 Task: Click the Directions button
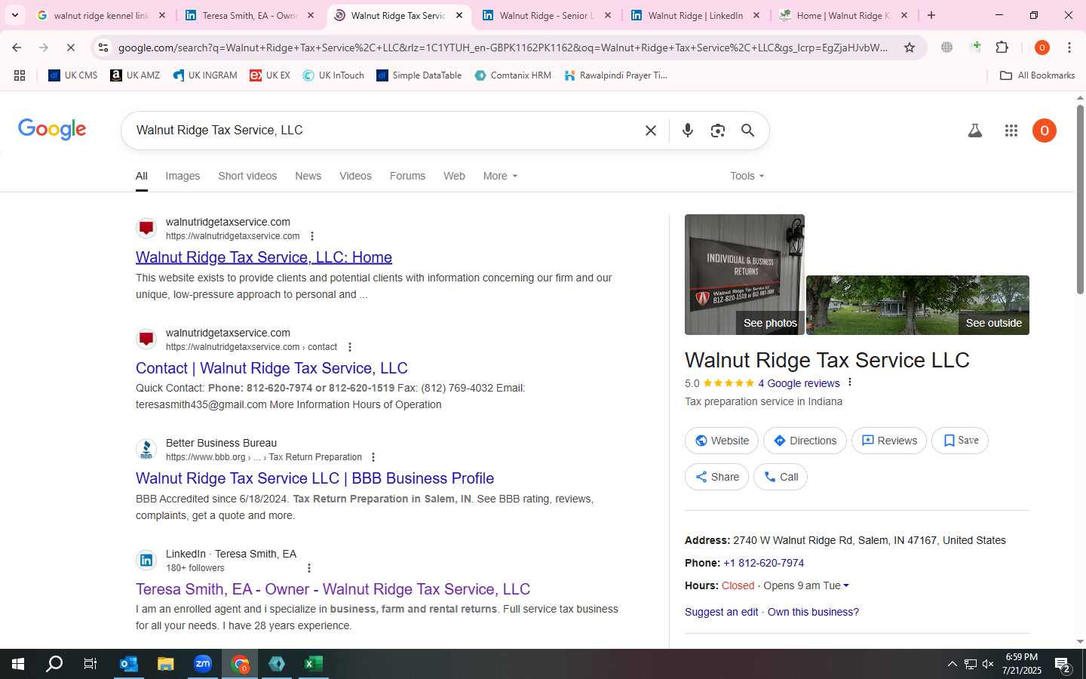[x=805, y=441]
